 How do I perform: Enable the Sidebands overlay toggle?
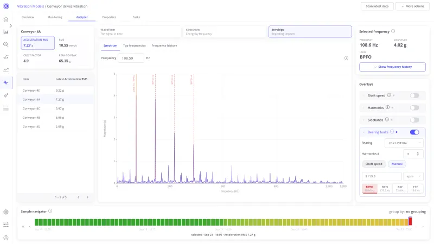point(414,120)
